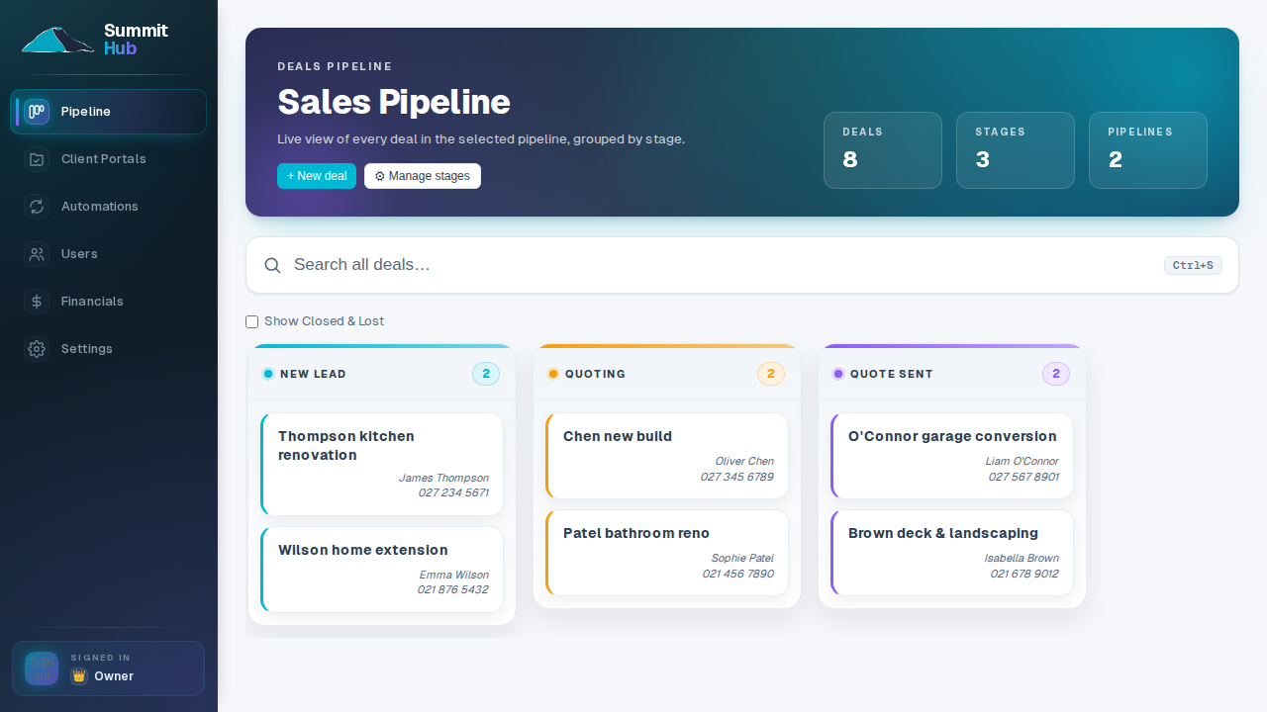Open the Wilson home extension deal

click(x=382, y=570)
